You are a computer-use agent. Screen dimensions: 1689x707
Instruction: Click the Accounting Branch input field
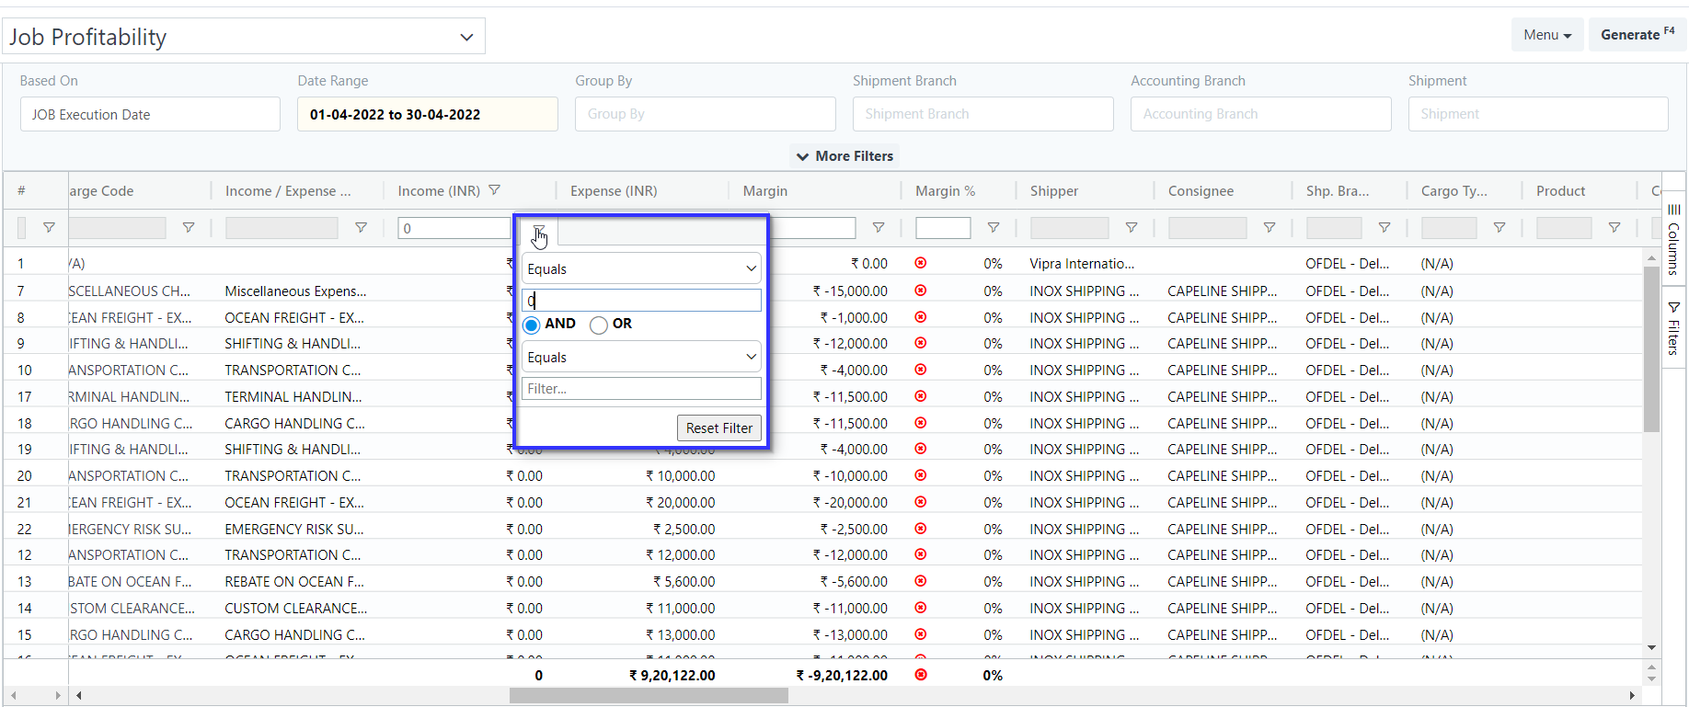coord(1261,114)
